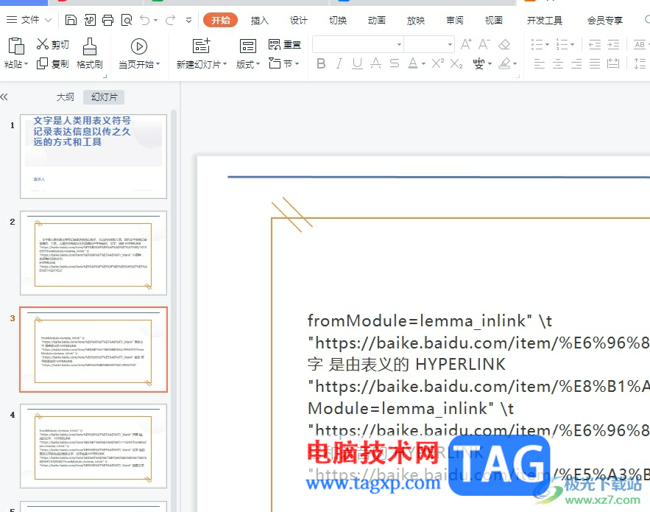Toggle Italic formatting
Screen dimensions: 650x512
(339, 63)
